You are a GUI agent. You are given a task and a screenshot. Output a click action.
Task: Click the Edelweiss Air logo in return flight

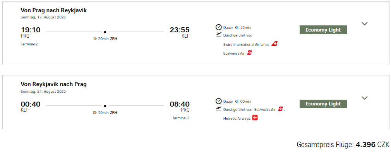(281, 109)
